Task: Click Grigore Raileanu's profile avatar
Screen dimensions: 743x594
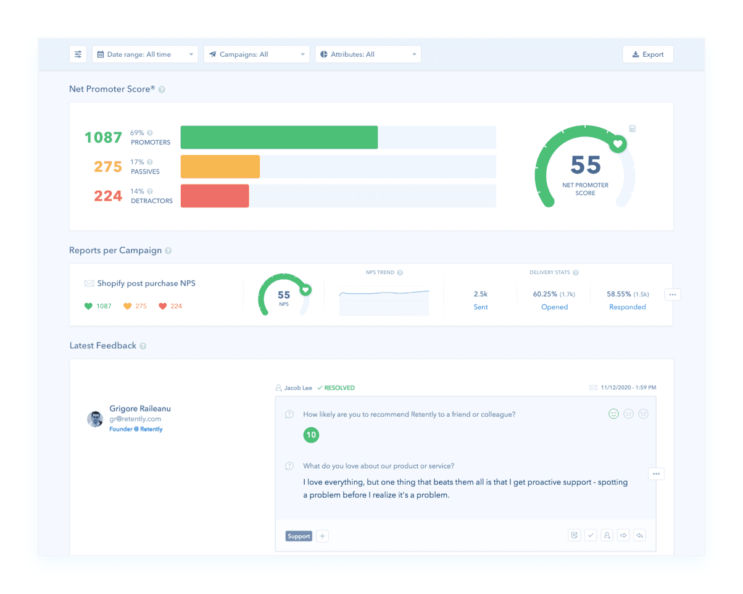Action: pos(95,419)
